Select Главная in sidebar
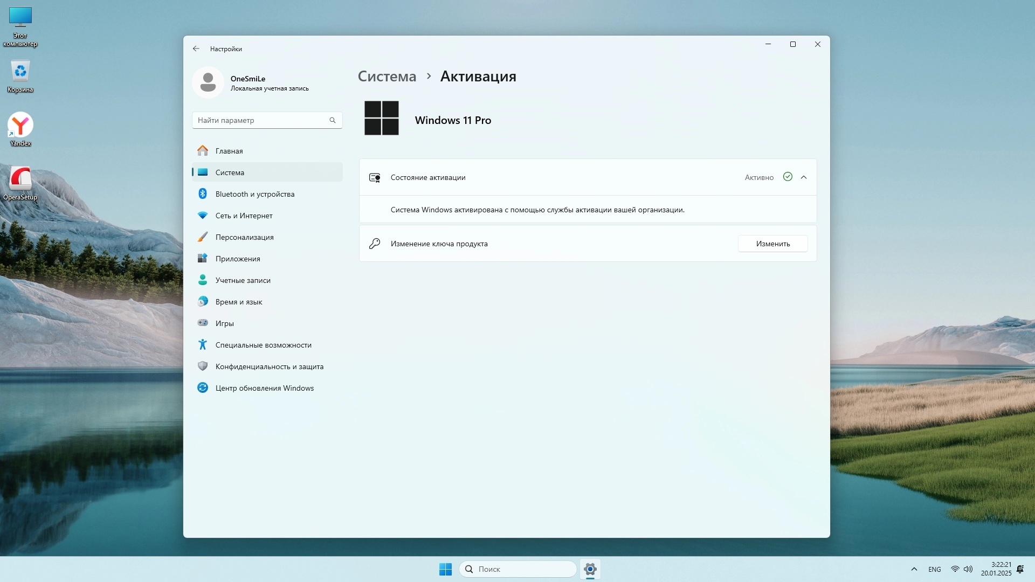Viewport: 1035px width, 582px height. [229, 151]
